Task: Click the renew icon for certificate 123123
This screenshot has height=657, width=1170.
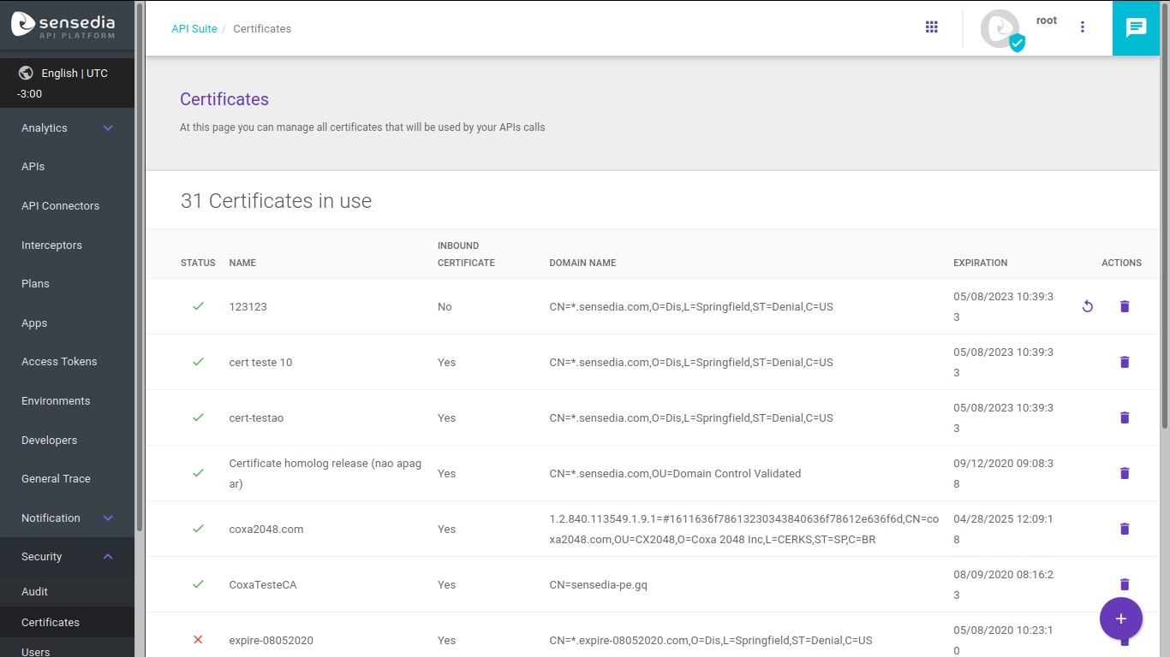Action: 1087,305
